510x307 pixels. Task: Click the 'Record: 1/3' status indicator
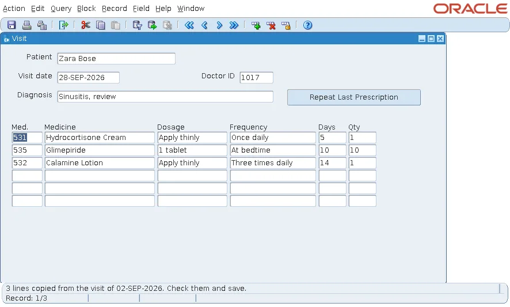26,298
